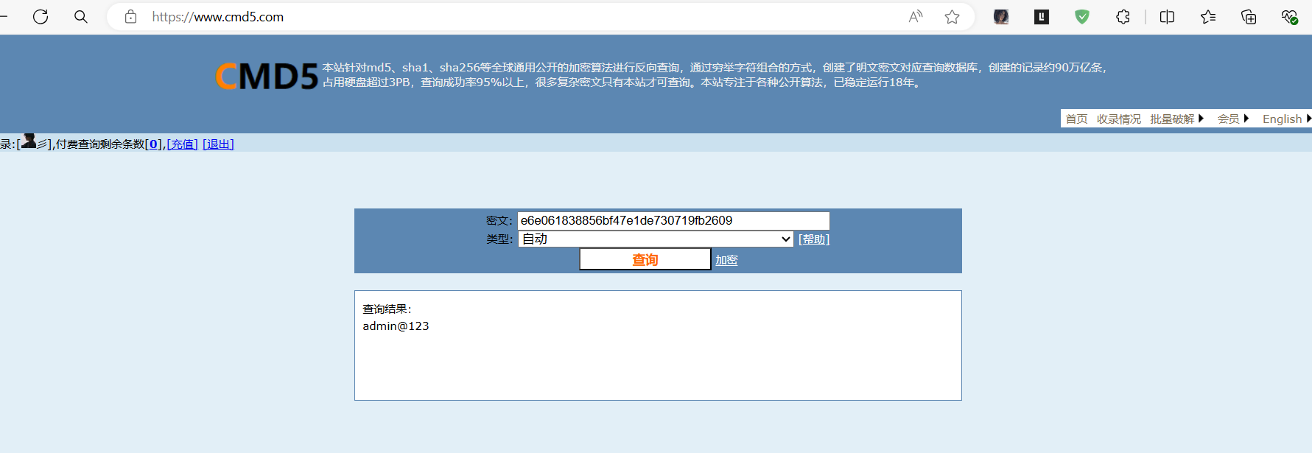1312x453 pixels.
Task: Click the search magnifier icon in toolbar
Action: coord(81,16)
